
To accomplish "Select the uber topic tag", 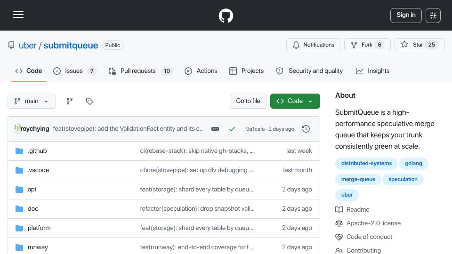I will click(x=347, y=195).
